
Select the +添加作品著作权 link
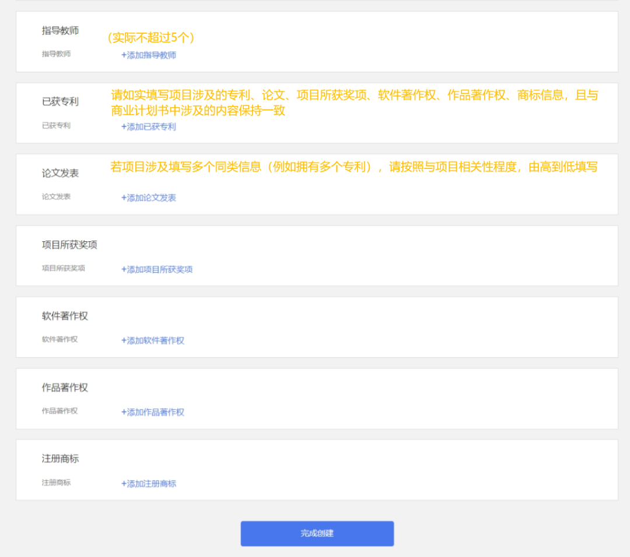coord(153,412)
